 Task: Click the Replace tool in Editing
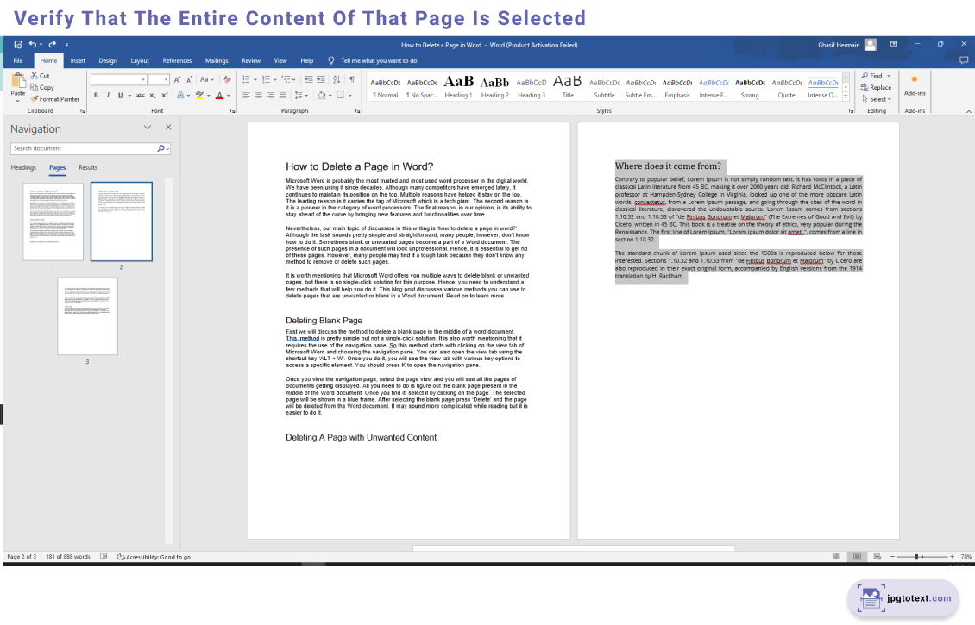point(876,88)
